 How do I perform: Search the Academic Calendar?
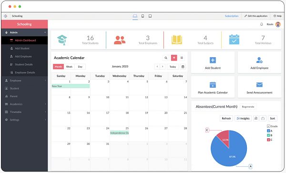(166, 58)
